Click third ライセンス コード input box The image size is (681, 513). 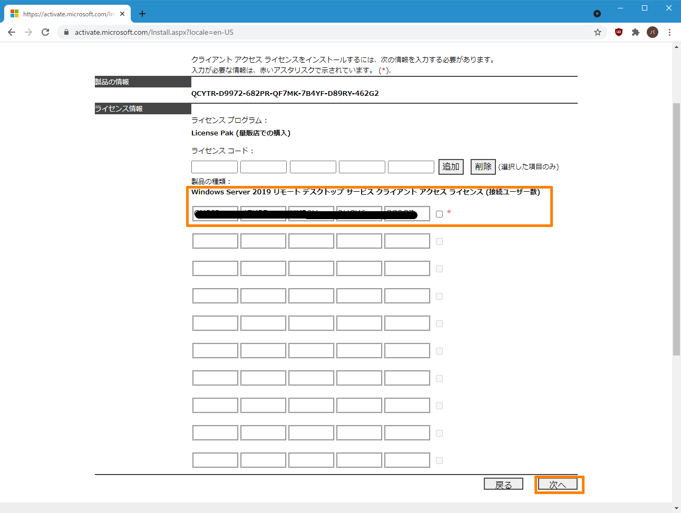pyautogui.click(x=313, y=167)
